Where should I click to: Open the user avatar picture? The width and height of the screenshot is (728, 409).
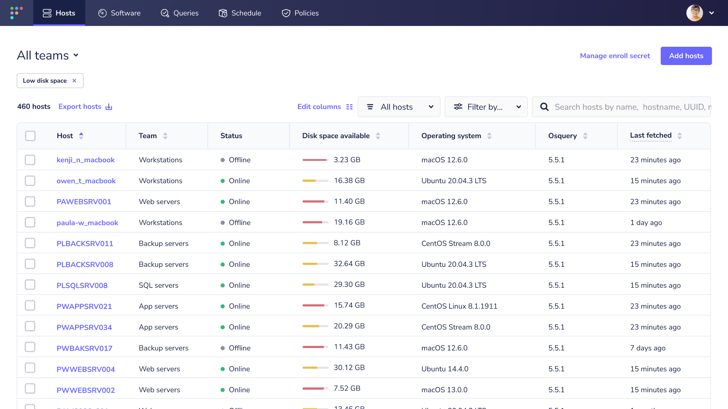pos(694,13)
